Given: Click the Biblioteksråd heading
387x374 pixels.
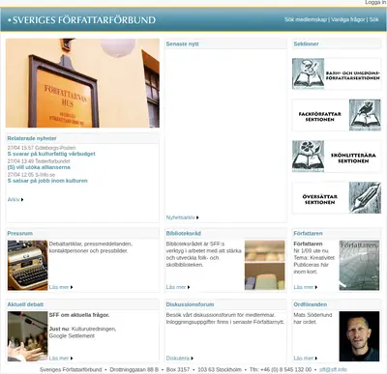Looking at the screenshot, I should click(184, 233).
